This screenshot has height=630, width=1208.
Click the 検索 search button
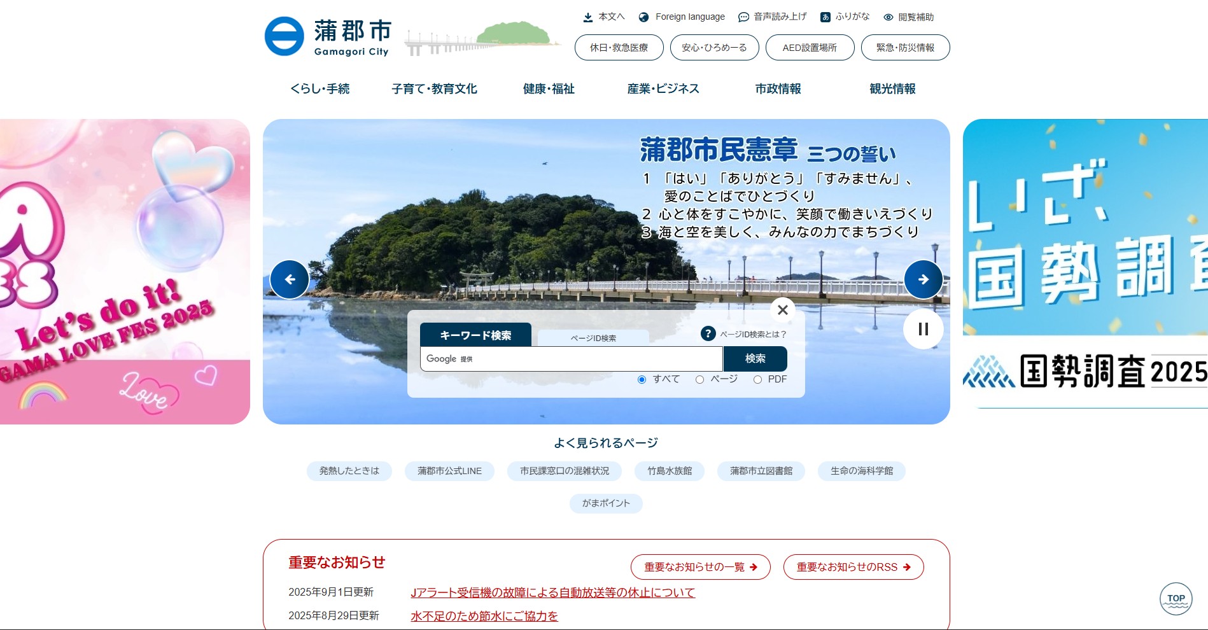(x=755, y=359)
